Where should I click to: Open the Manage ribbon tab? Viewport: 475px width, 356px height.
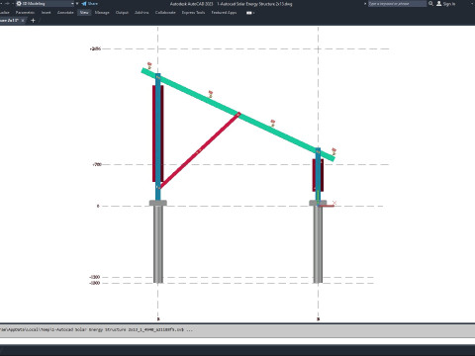pos(102,12)
